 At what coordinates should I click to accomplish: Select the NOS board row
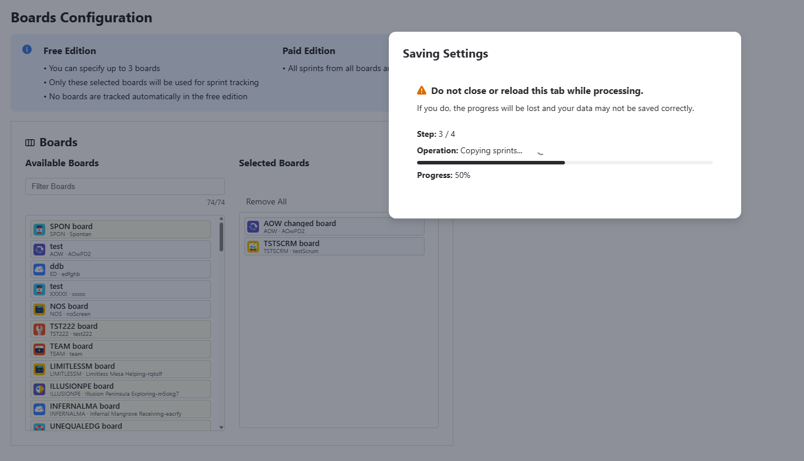point(120,309)
